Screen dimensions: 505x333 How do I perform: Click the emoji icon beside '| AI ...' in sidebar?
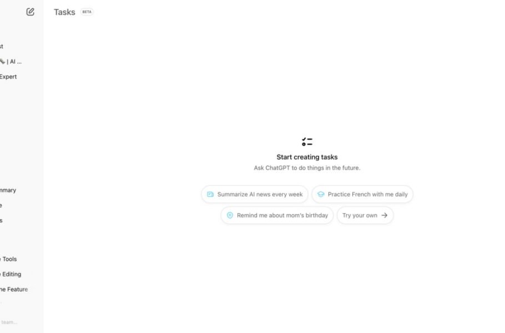pyautogui.click(x=2, y=62)
